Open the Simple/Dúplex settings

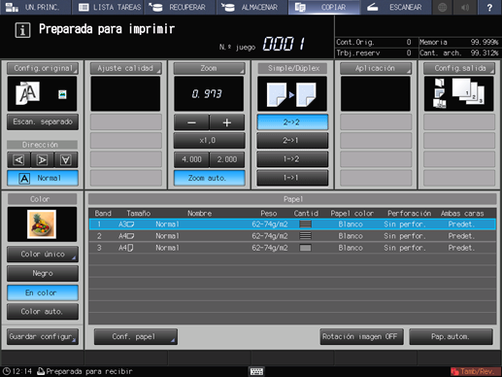[292, 68]
